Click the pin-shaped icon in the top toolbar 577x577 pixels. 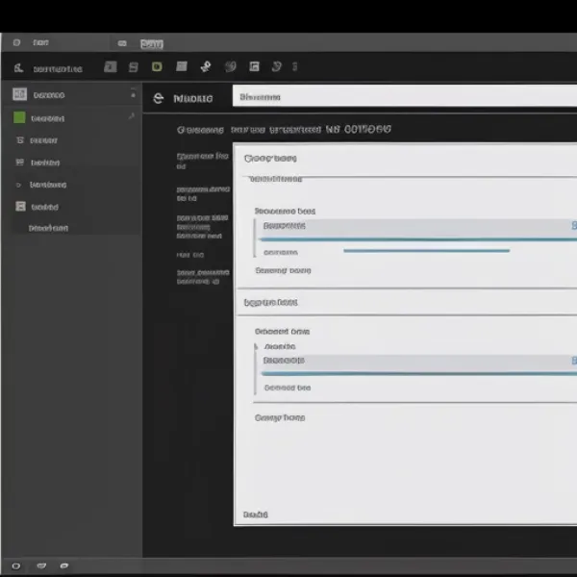205,67
